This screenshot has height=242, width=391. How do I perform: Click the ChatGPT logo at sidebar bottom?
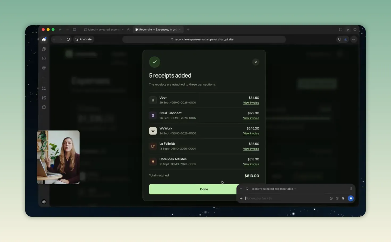[x=44, y=202]
